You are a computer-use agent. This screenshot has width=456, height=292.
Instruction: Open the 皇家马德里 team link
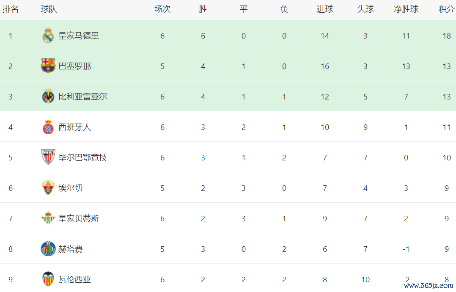point(79,36)
